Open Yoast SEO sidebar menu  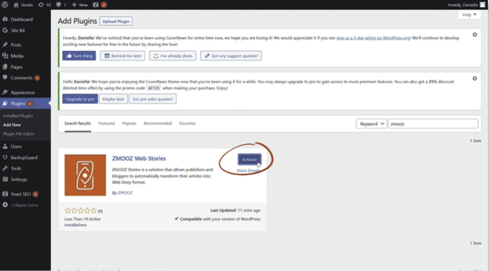point(21,194)
